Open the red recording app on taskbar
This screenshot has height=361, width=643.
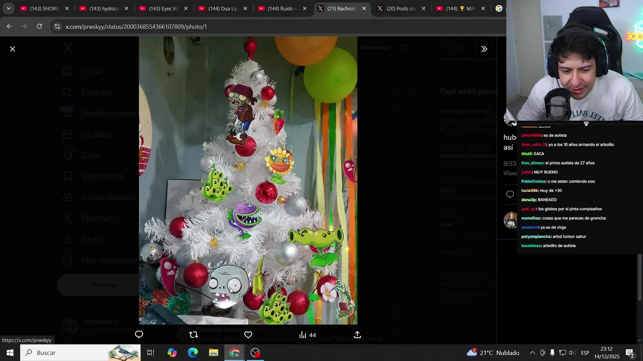click(255, 352)
